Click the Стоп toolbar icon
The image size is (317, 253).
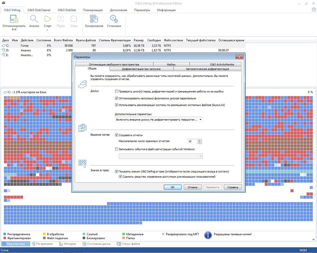pyautogui.click(x=74, y=19)
